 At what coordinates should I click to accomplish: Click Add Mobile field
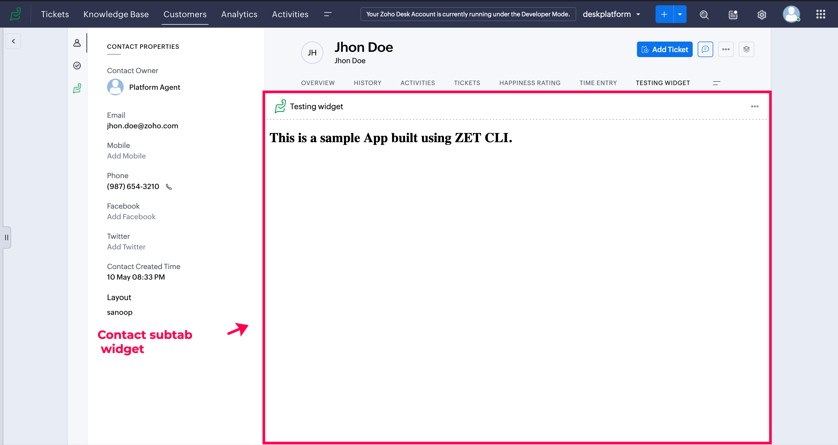point(126,156)
